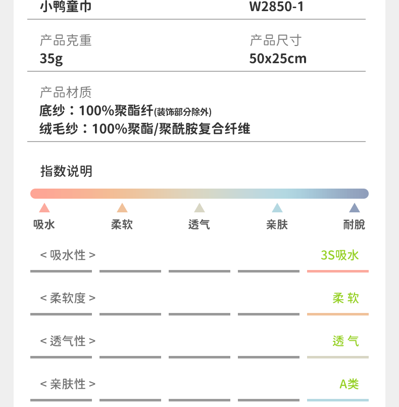Click the 50x25cm product size value
This screenshot has width=399, height=407.
(278, 59)
